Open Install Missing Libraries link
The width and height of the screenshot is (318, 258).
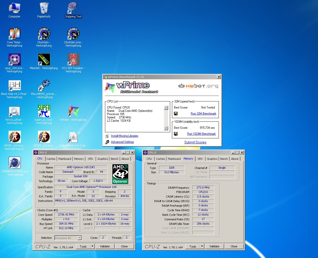[x=125, y=136]
